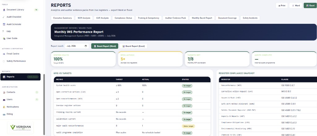Screen dimensions: 317x136
Task: Click the Reports icon in sidebar
Action: [x=4, y=77]
